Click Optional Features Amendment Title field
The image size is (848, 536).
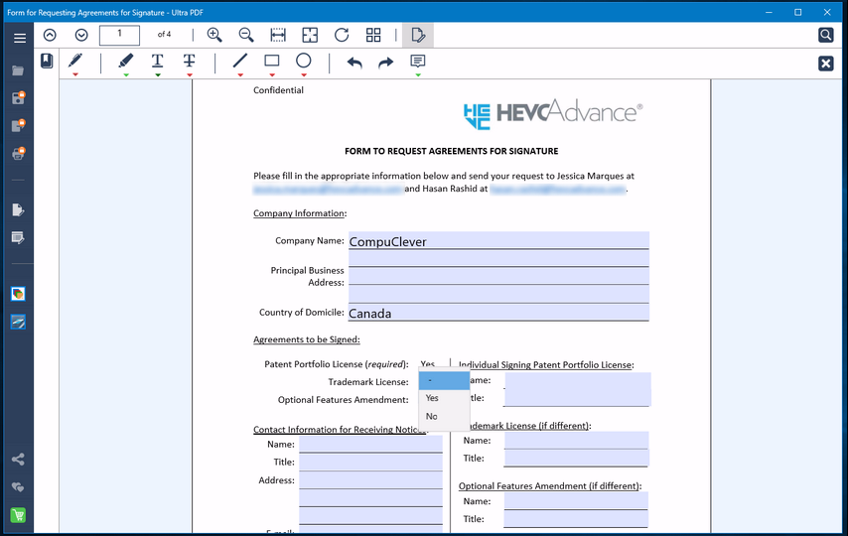tap(576, 519)
